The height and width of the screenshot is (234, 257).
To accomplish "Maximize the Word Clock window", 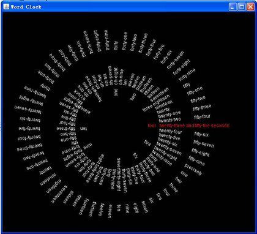I will [x=242, y=7].
